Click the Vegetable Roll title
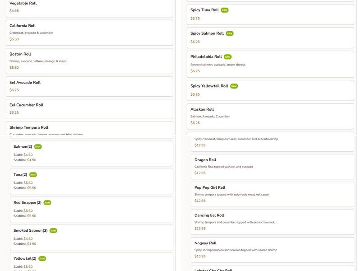 23,3
